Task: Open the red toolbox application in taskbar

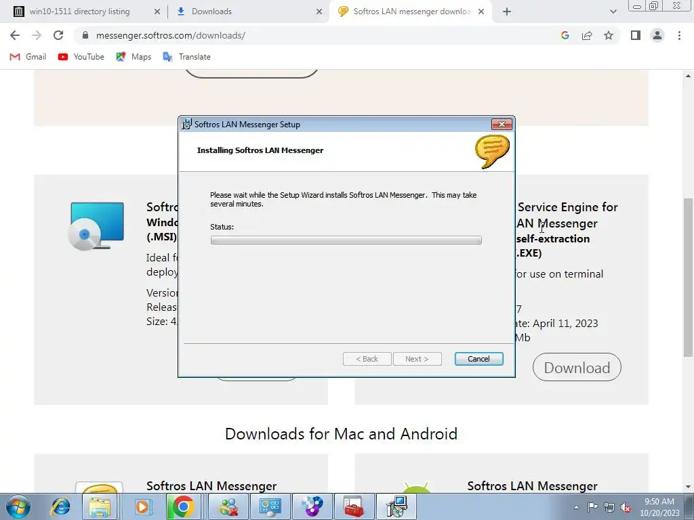Action: pyautogui.click(x=354, y=506)
